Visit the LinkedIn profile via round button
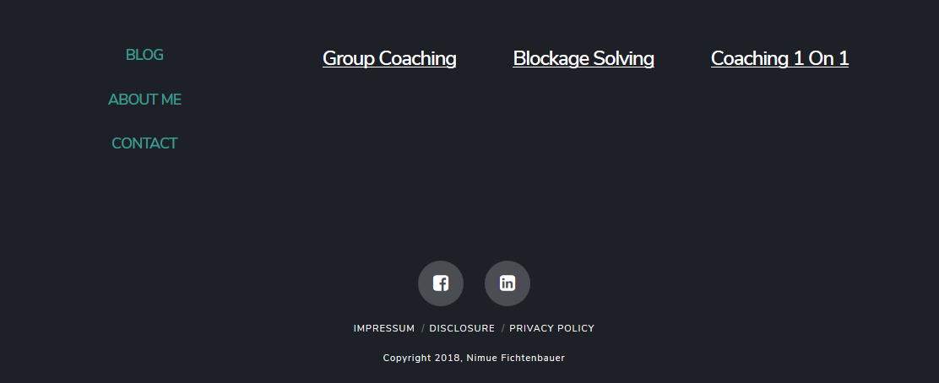The height and width of the screenshot is (383, 939). 507,283
